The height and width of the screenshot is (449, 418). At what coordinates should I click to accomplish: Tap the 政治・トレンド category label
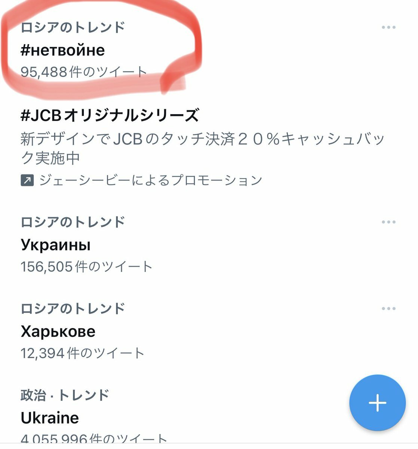pyautogui.click(x=65, y=395)
